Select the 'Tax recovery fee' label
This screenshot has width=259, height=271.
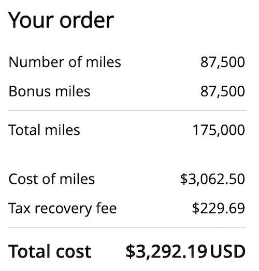pos(62,209)
